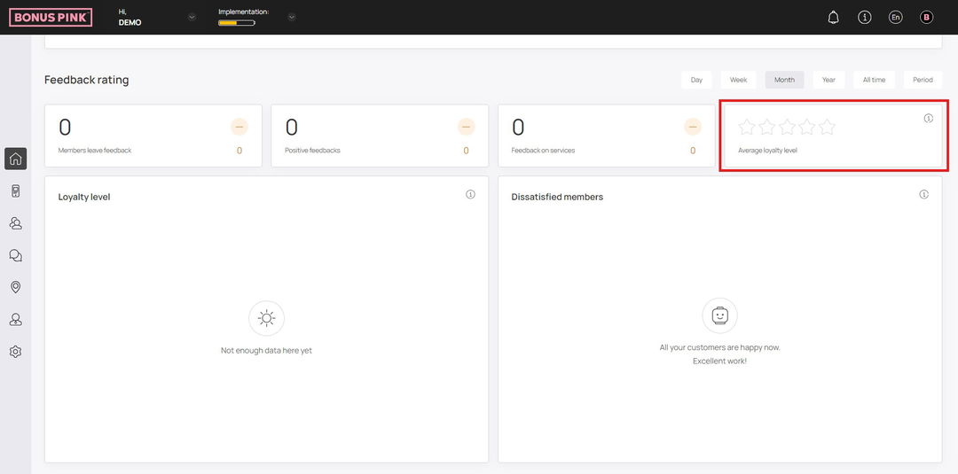This screenshot has height=474, width=958.
Task: Click the Implementation progress bar
Action: (237, 23)
